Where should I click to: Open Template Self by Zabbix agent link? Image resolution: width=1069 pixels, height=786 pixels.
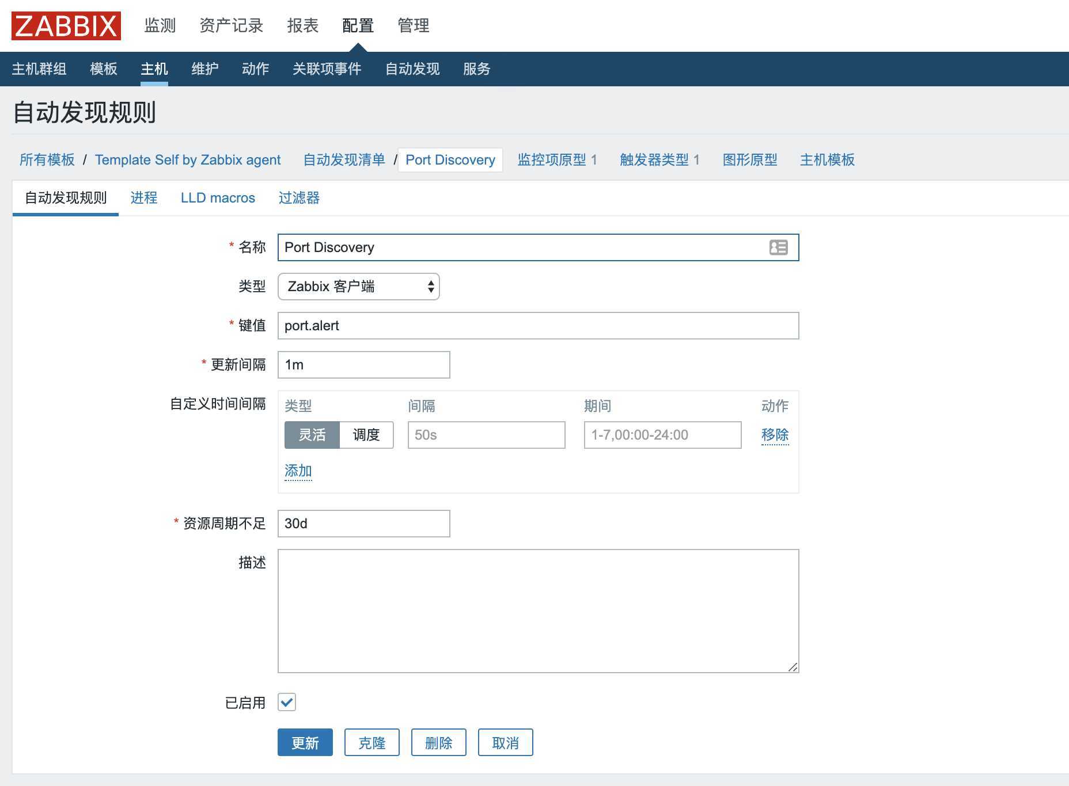188,160
